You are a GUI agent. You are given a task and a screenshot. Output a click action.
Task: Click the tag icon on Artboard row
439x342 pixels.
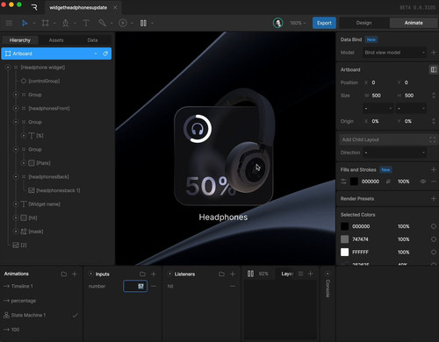point(105,53)
